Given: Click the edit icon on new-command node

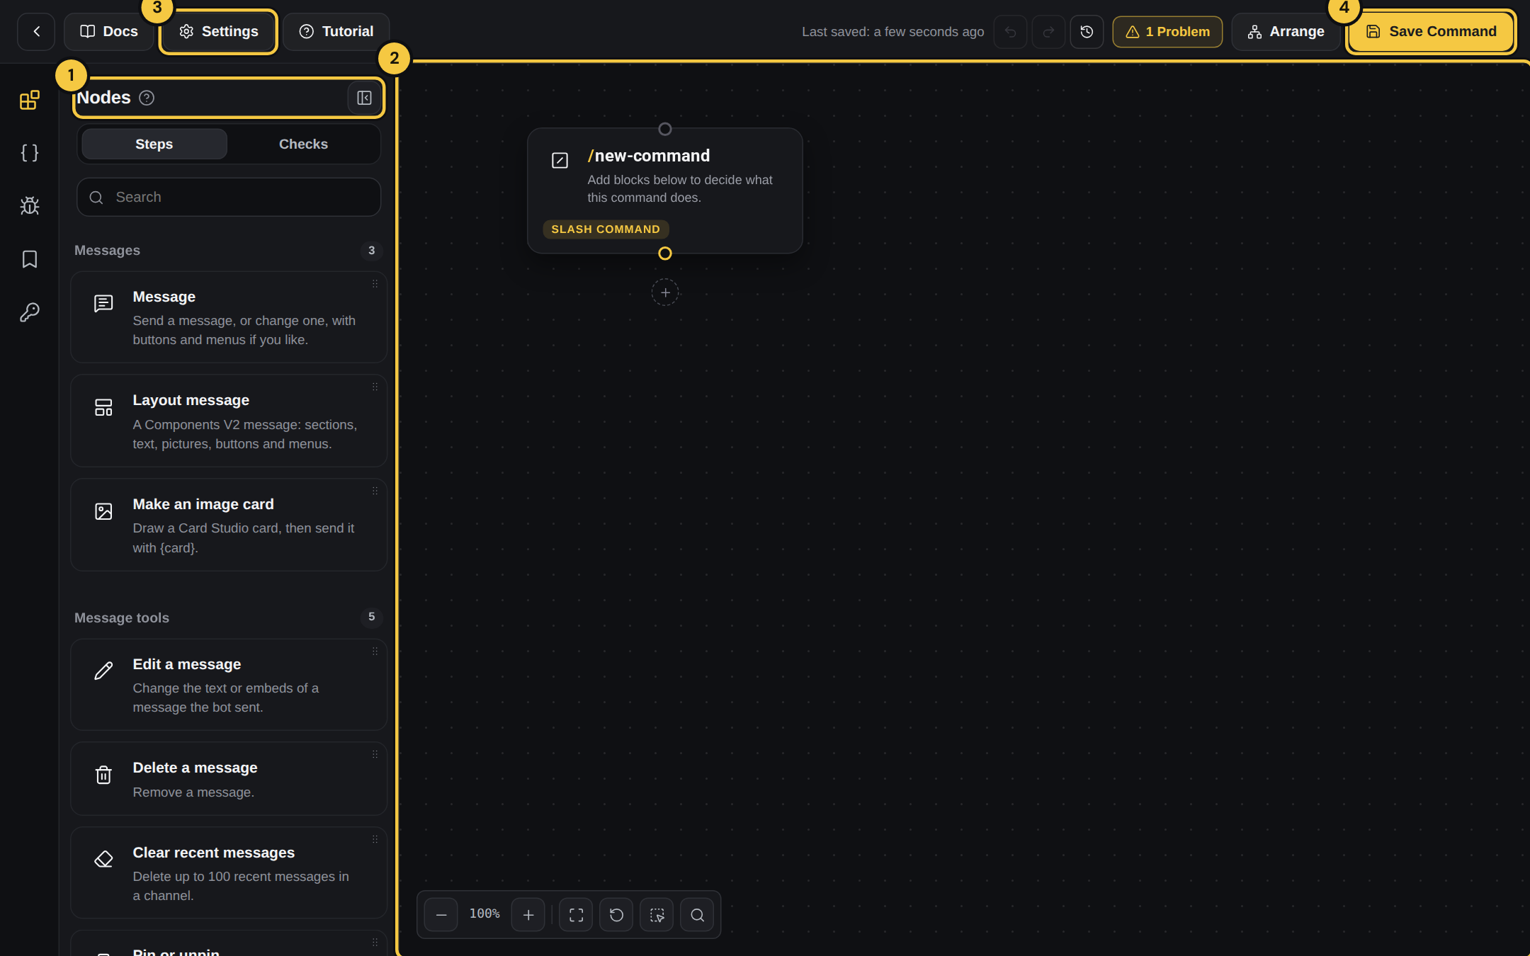Looking at the screenshot, I should tap(560, 161).
